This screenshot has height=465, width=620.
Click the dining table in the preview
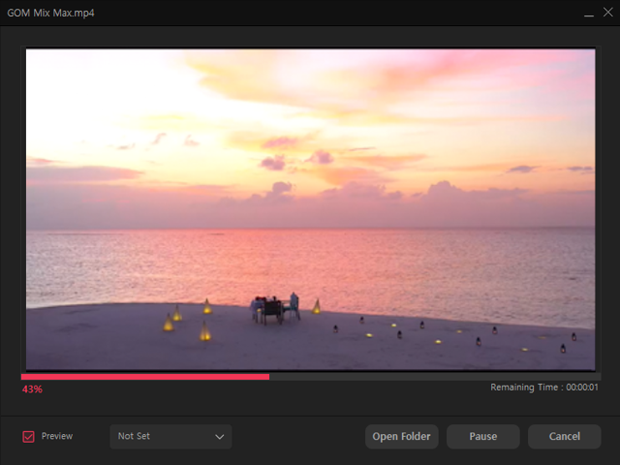pos(273,309)
